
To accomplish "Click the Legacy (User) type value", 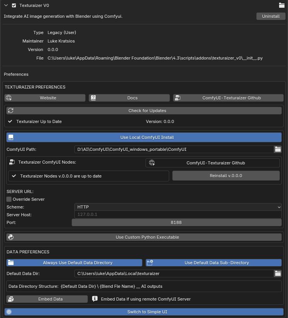I will click(62, 32).
